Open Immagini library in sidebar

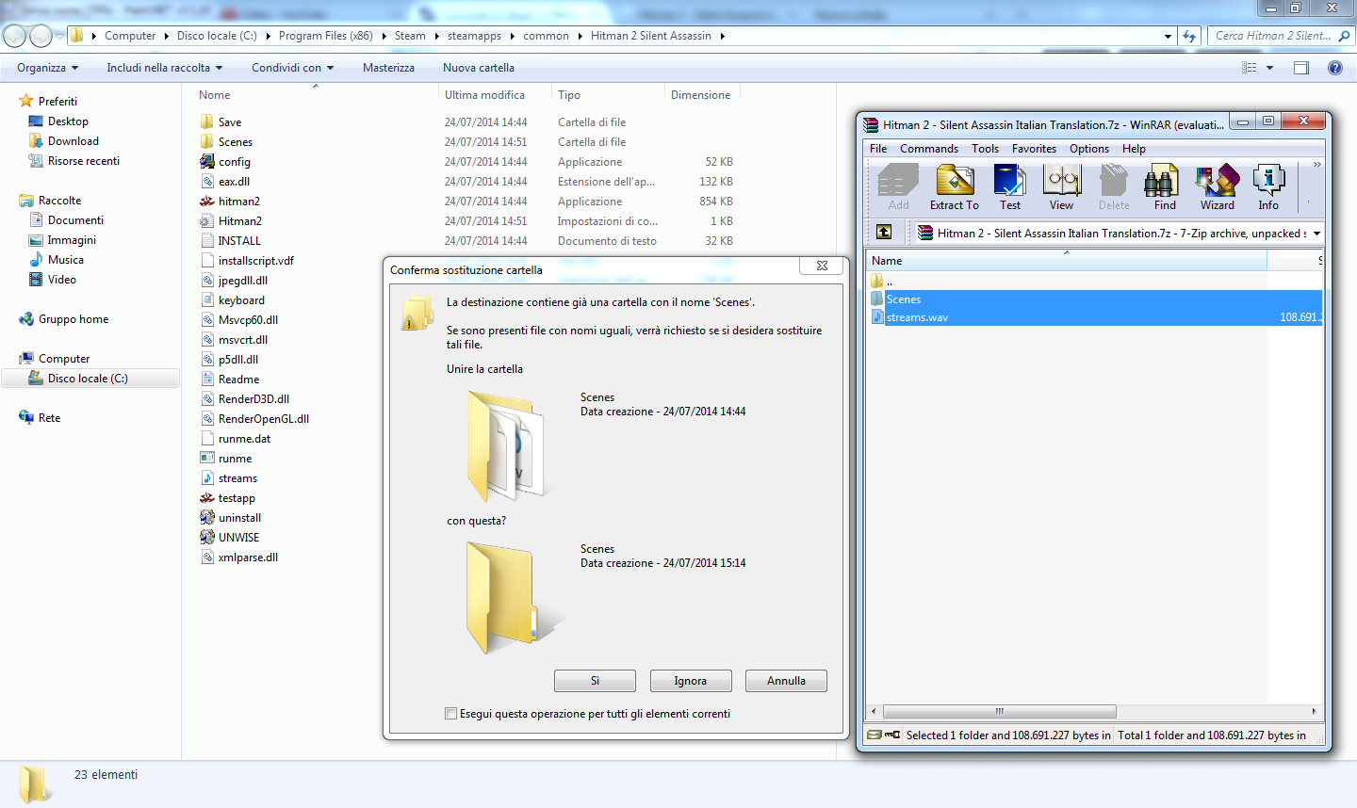click(x=72, y=240)
